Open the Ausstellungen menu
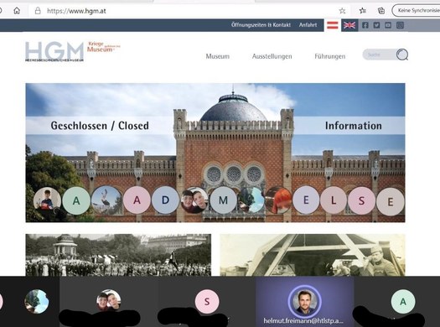Viewport: 440px width, 327px height. click(x=272, y=56)
